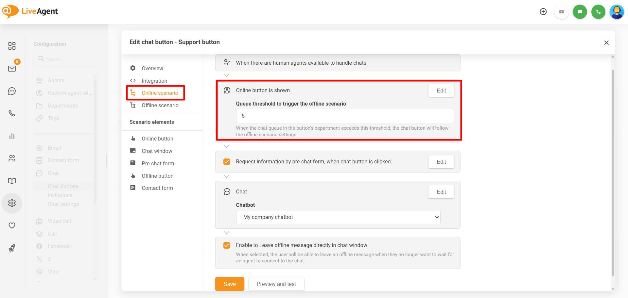Click Preview and test button

pyautogui.click(x=276, y=284)
